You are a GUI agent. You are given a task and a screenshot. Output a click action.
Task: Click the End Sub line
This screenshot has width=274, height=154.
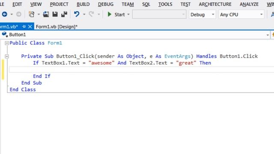(x=31, y=83)
